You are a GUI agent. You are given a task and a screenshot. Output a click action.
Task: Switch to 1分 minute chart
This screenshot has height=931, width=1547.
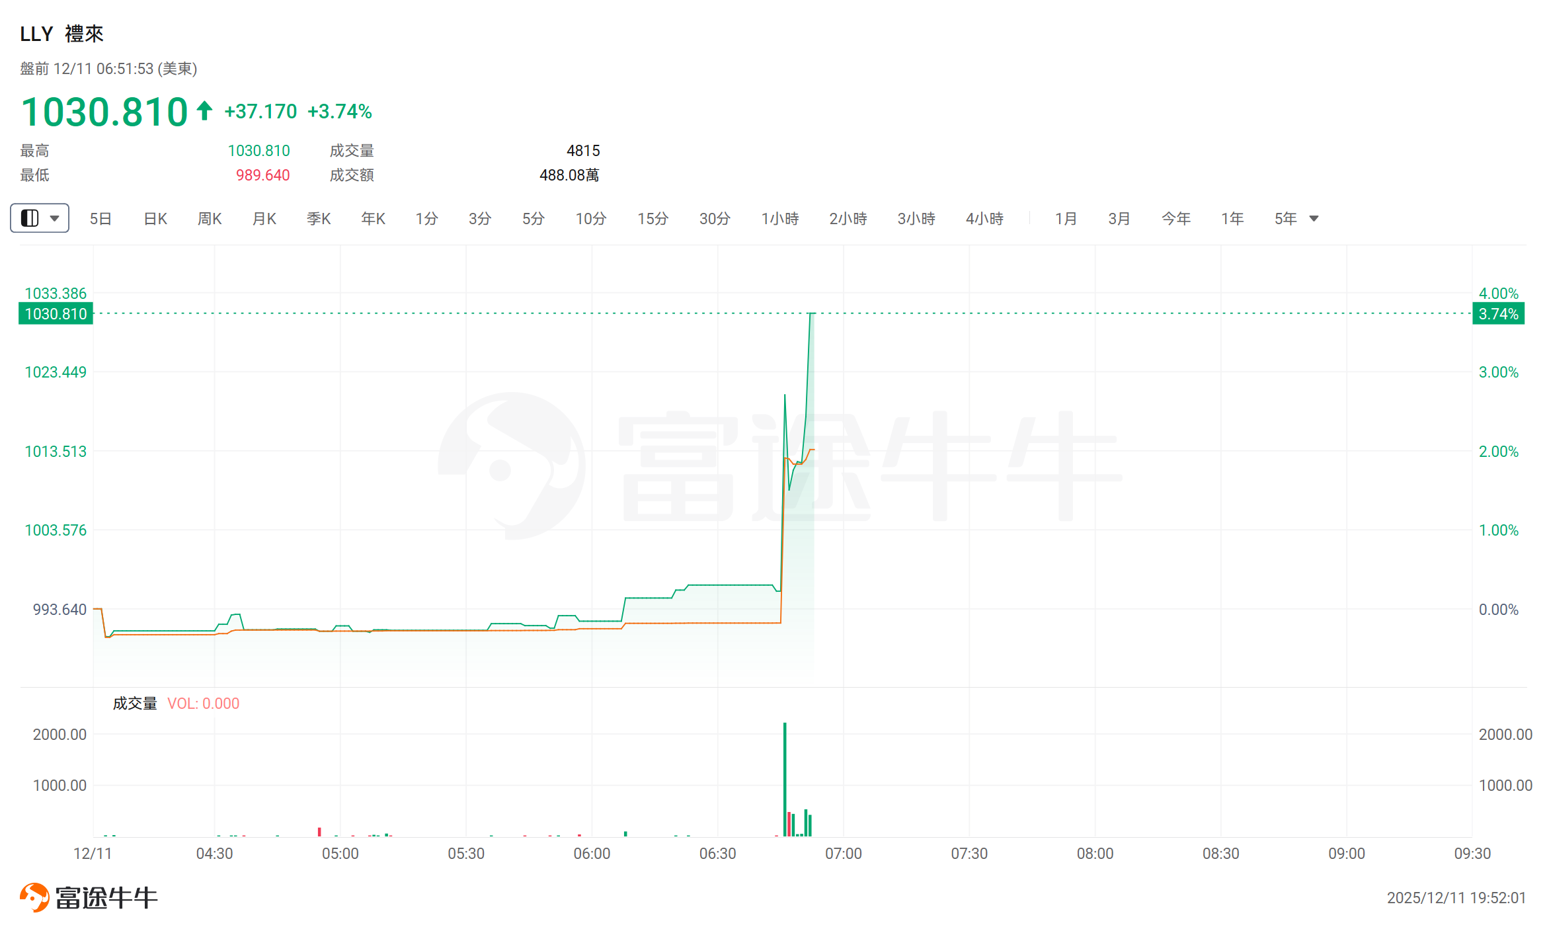[426, 219]
